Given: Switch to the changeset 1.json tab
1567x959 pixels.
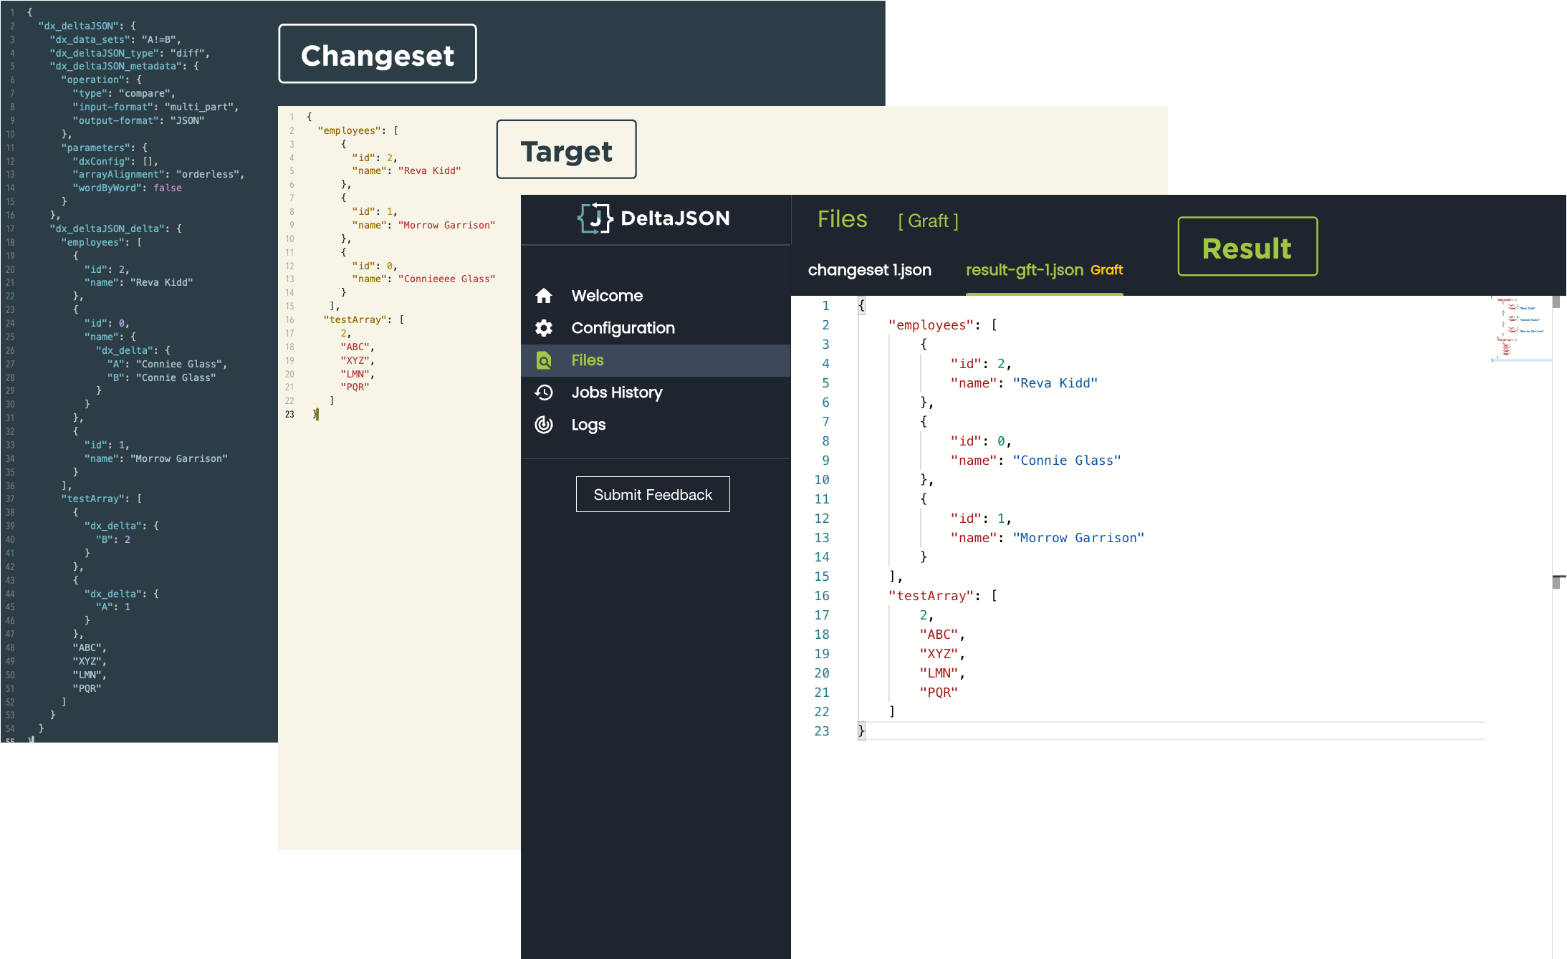Looking at the screenshot, I should (x=870, y=270).
